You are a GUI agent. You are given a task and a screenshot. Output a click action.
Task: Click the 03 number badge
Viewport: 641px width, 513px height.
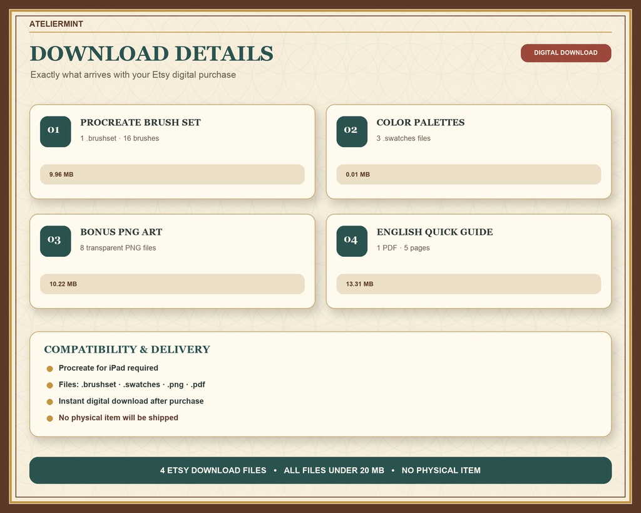click(x=56, y=241)
